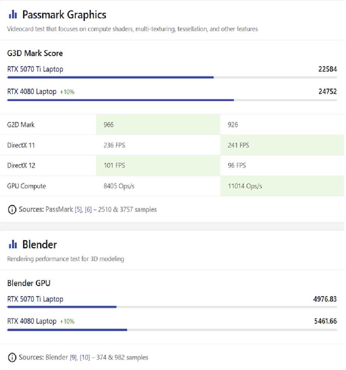The width and height of the screenshot is (346, 370).
Task: Click the Blender score 4976.83
Action: tap(325, 299)
